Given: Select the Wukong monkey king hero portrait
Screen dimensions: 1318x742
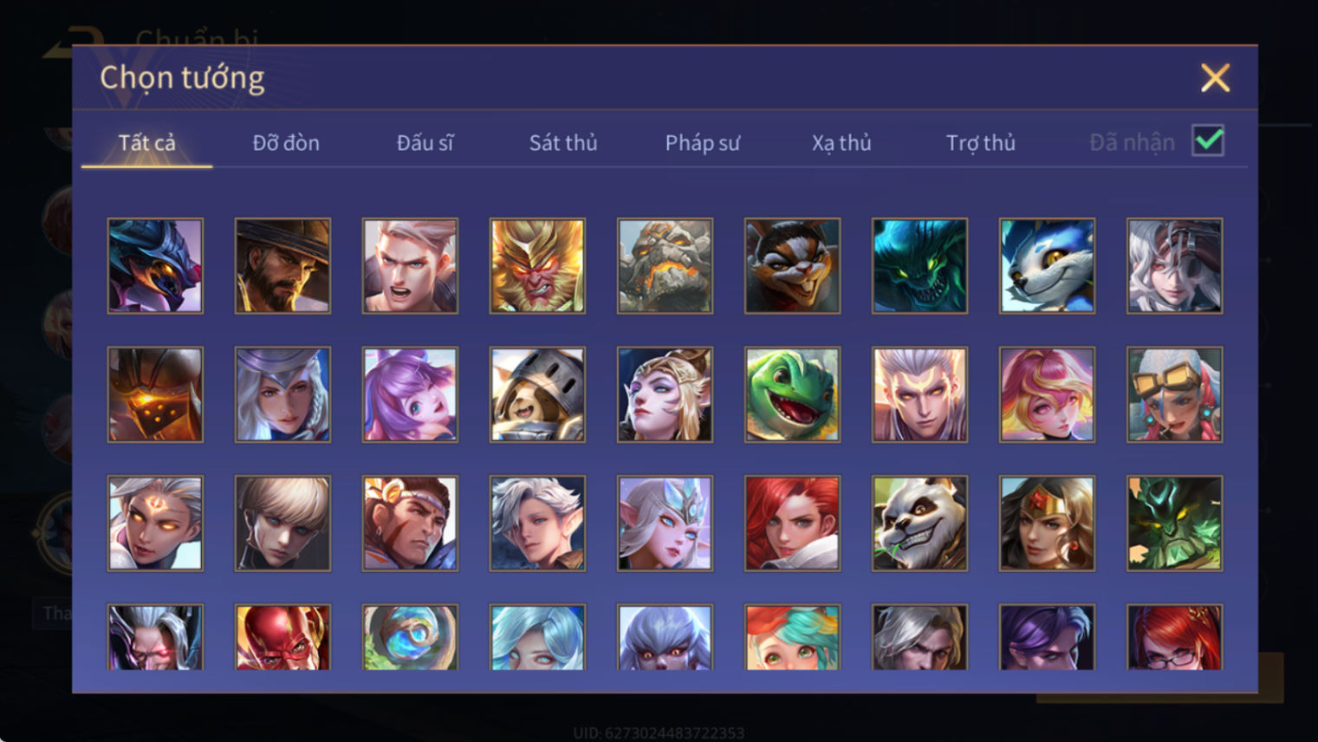Looking at the screenshot, I should click(537, 265).
